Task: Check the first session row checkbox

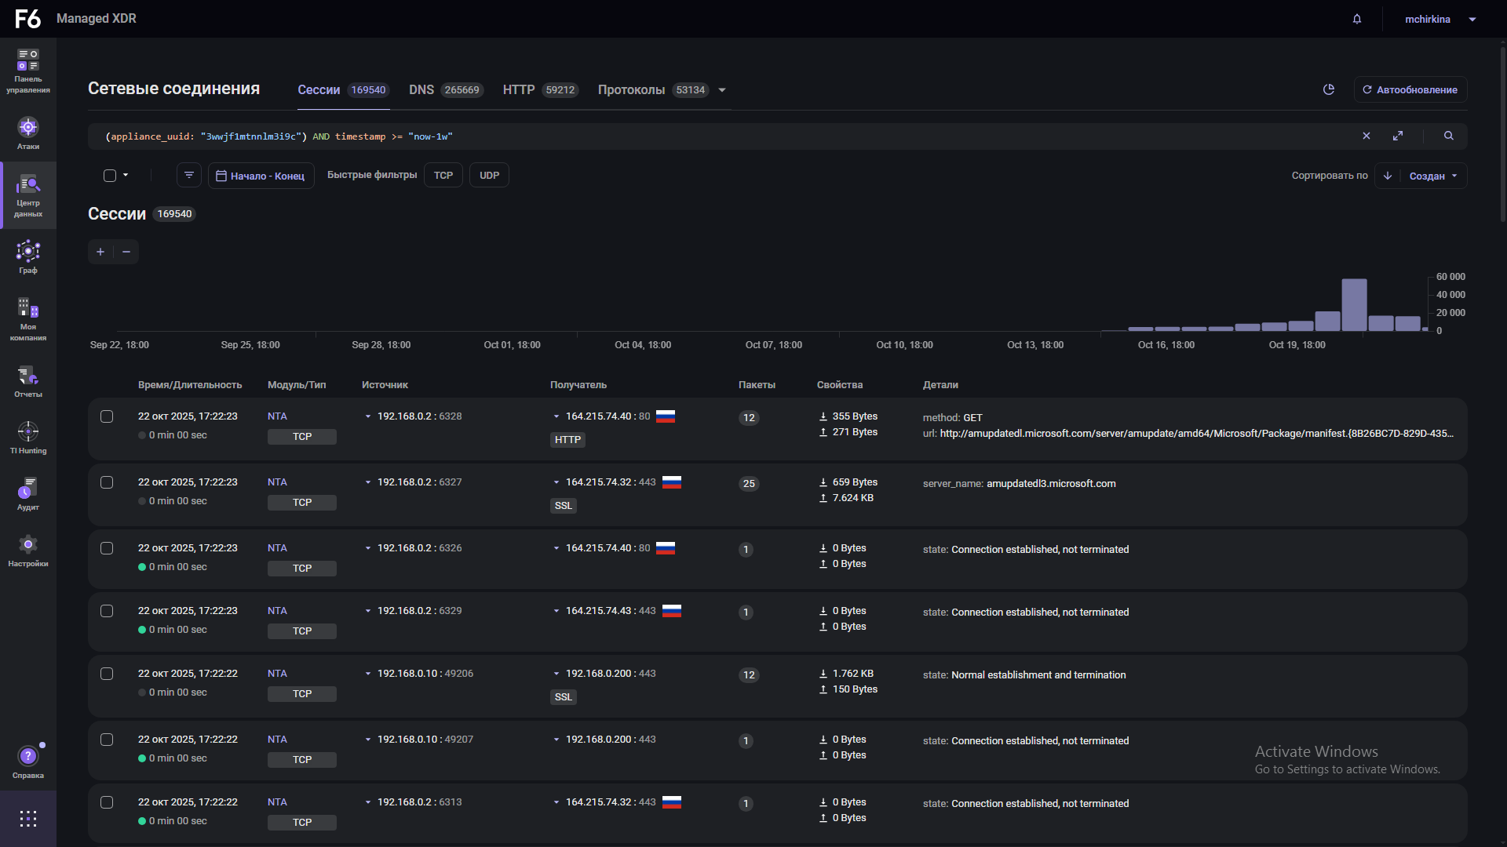Action: coord(107,416)
